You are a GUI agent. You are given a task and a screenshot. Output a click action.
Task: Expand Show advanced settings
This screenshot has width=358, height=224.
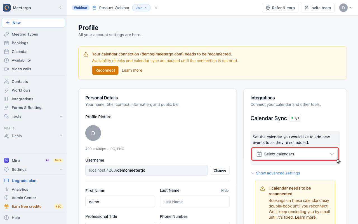pyautogui.click(x=275, y=173)
